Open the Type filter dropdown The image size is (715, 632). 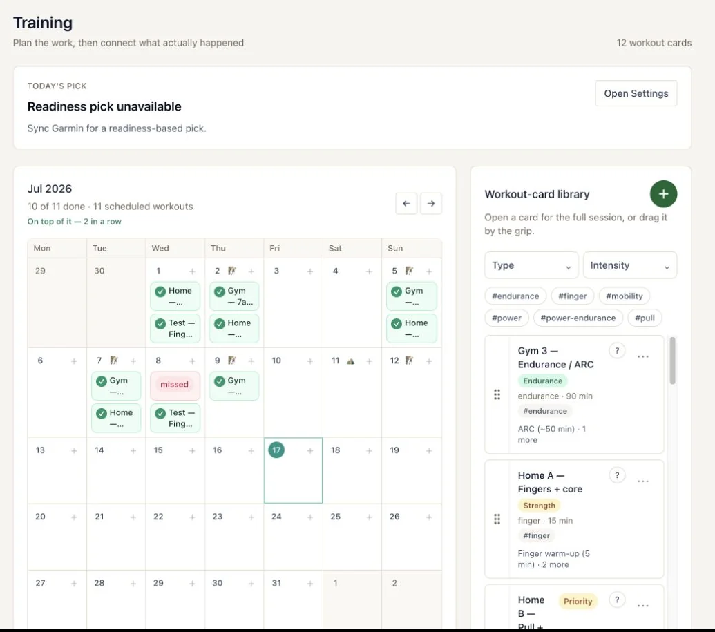(531, 265)
